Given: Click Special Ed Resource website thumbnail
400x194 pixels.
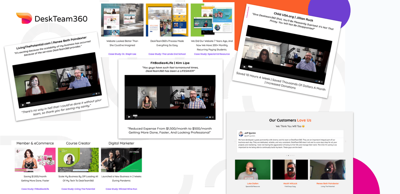Looking at the screenshot, I should coord(212,20).
